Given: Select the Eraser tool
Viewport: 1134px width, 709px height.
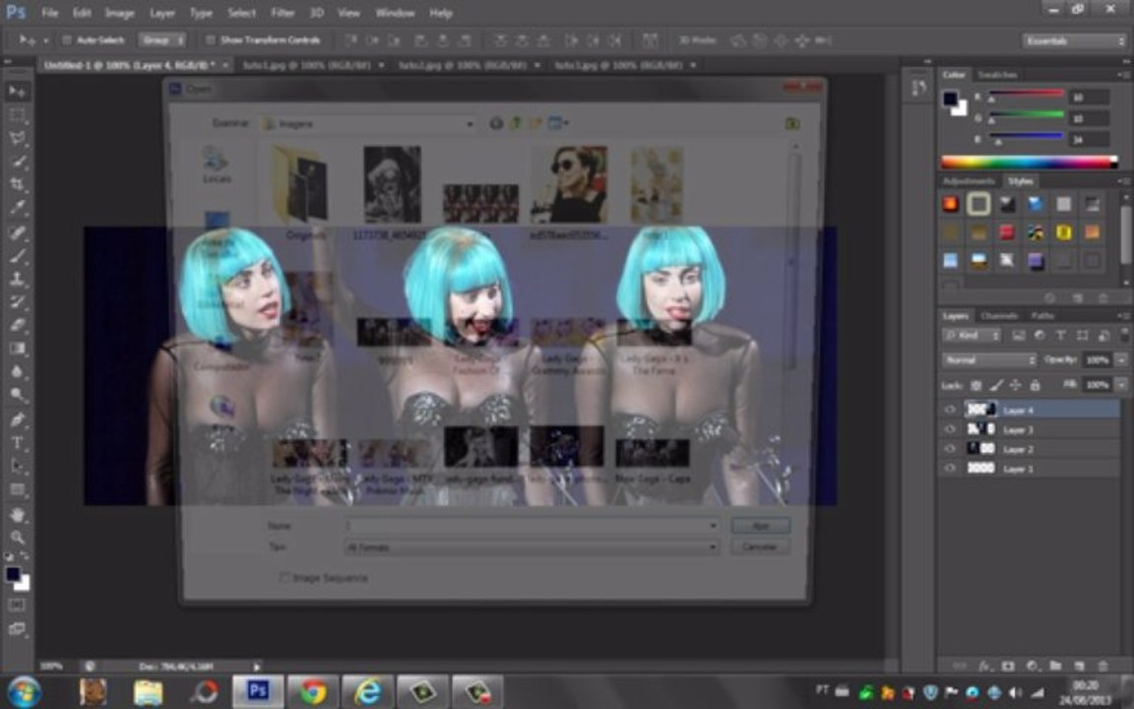Looking at the screenshot, I should point(18,325).
